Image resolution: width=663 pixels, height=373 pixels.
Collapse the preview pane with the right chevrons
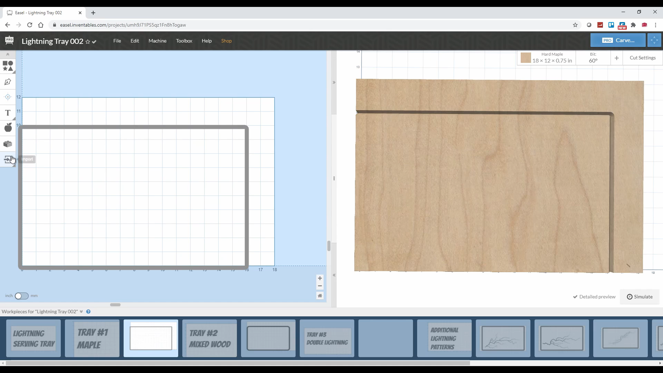pyautogui.click(x=334, y=83)
